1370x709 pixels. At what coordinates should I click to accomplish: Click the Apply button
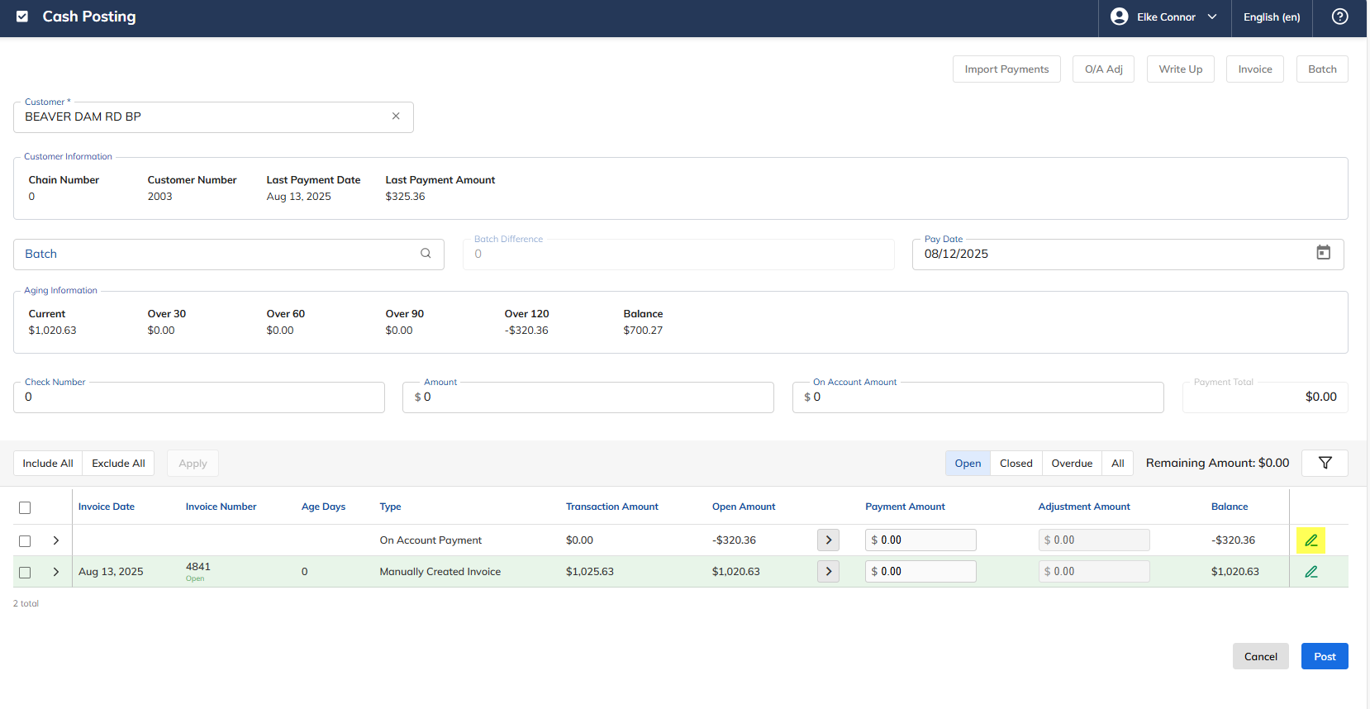click(193, 464)
